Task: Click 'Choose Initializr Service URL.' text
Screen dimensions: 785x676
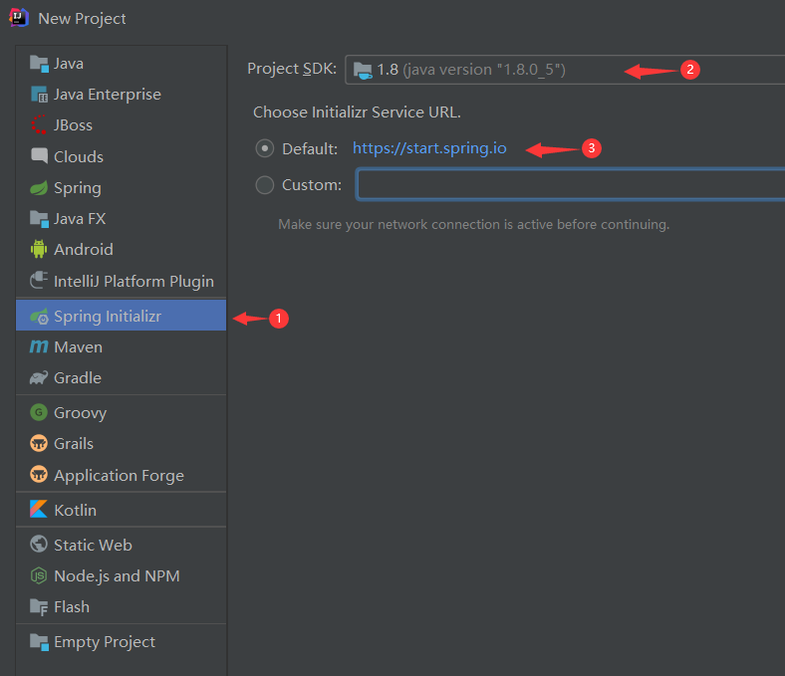Action: click(357, 113)
